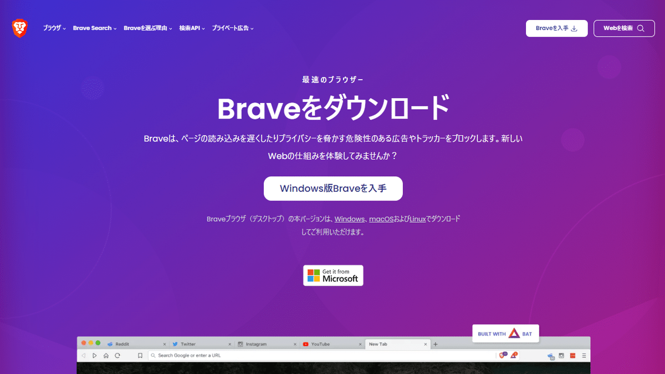Image resolution: width=665 pixels, height=374 pixels.
Task: Click the red extension icon in mockup toolbar
Action: click(573, 355)
